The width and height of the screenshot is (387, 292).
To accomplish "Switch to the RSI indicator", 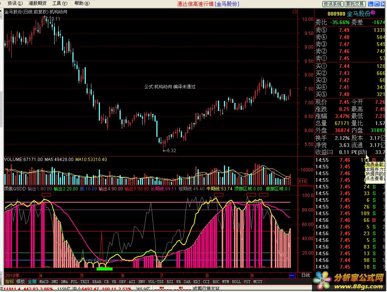I will tap(170, 281).
